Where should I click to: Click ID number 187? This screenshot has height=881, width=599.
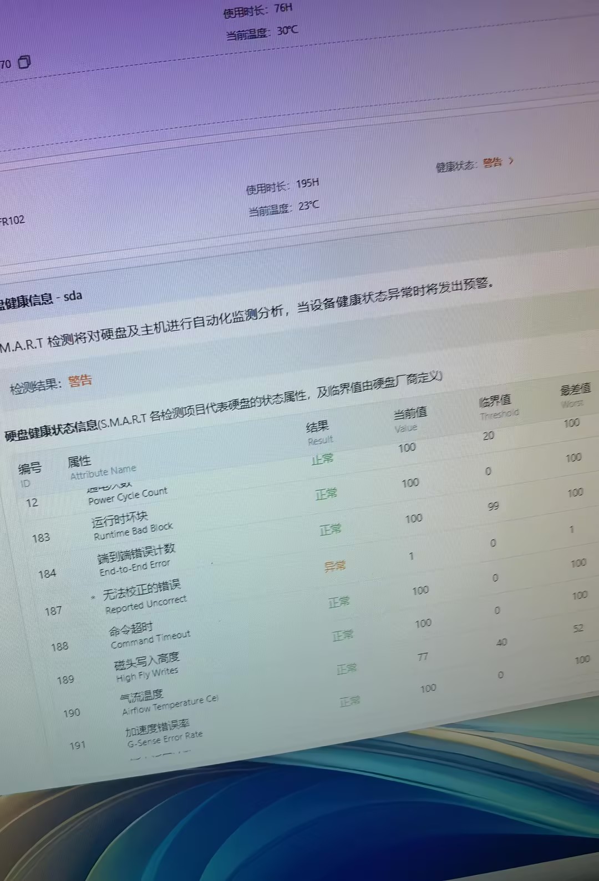pos(53,611)
